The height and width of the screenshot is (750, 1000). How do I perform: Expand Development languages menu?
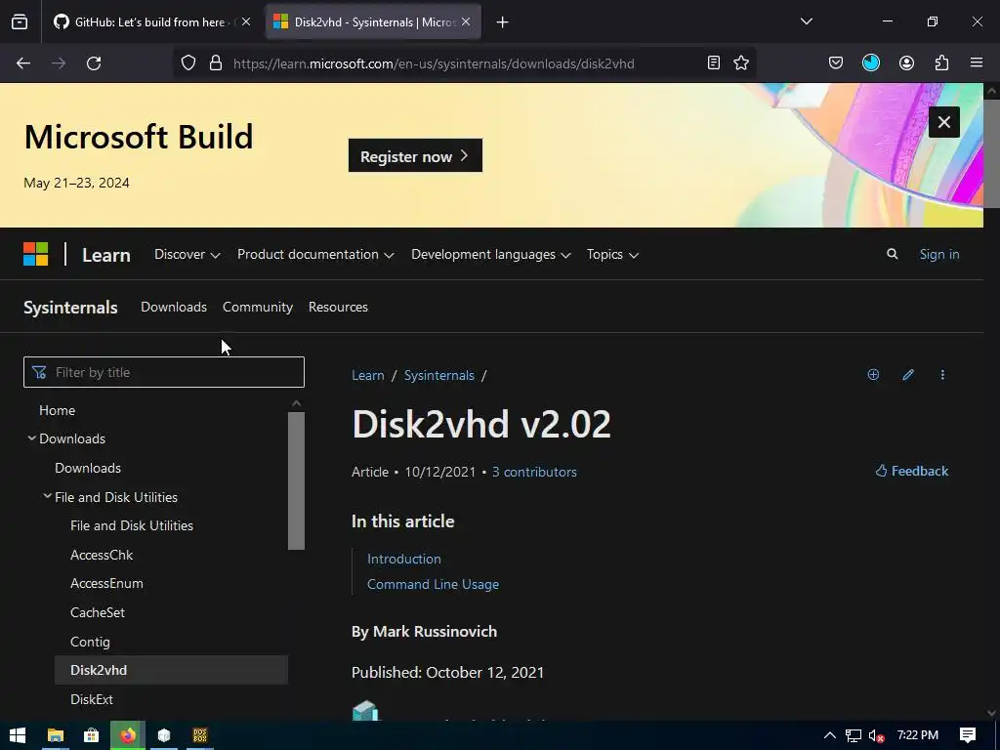[490, 255]
